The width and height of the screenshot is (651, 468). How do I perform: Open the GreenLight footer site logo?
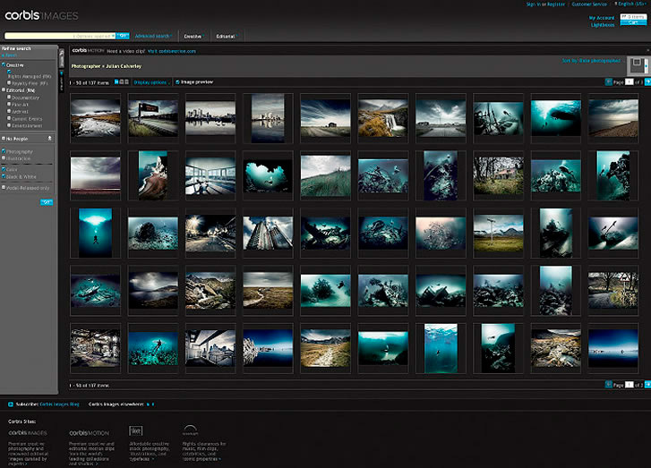coord(190,430)
